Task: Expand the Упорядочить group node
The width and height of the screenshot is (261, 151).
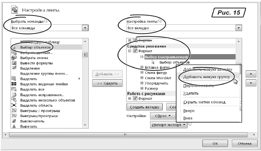Action: pyautogui.click(x=142, y=83)
